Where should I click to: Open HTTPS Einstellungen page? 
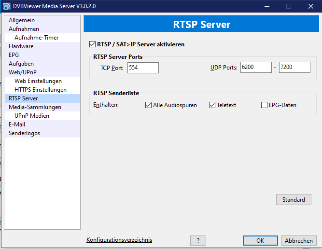(x=42, y=90)
